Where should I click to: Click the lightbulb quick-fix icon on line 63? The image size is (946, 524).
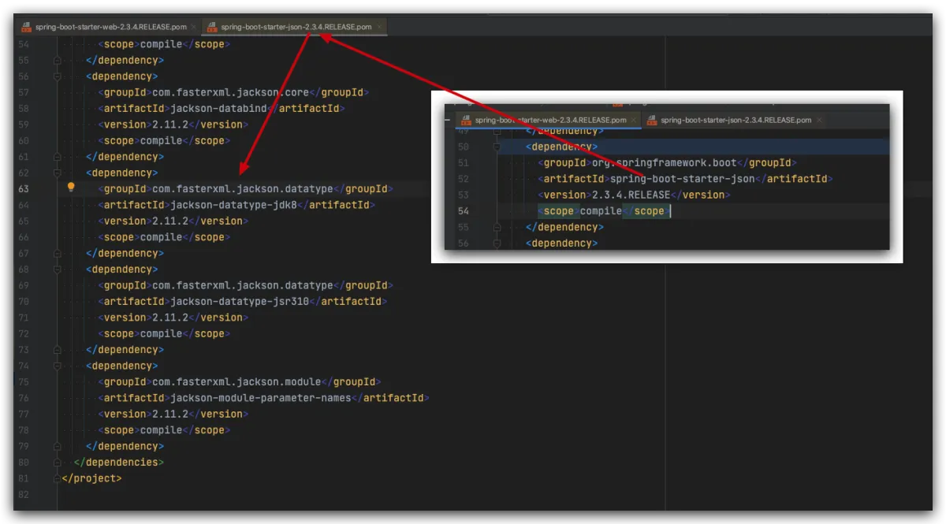tap(71, 188)
